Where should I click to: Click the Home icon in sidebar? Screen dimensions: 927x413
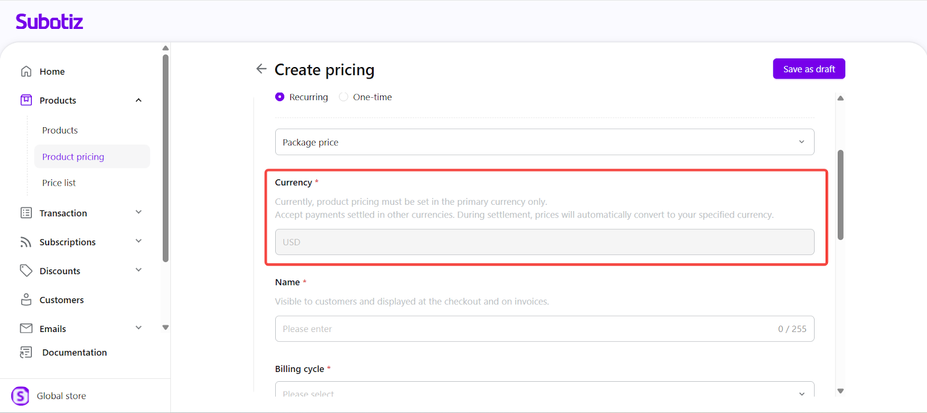pyautogui.click(x=26, y=71)
